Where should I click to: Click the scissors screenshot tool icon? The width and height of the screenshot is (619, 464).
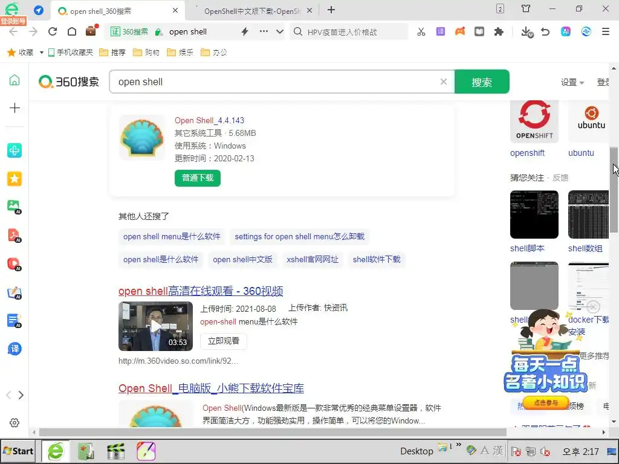coord(421,31)
